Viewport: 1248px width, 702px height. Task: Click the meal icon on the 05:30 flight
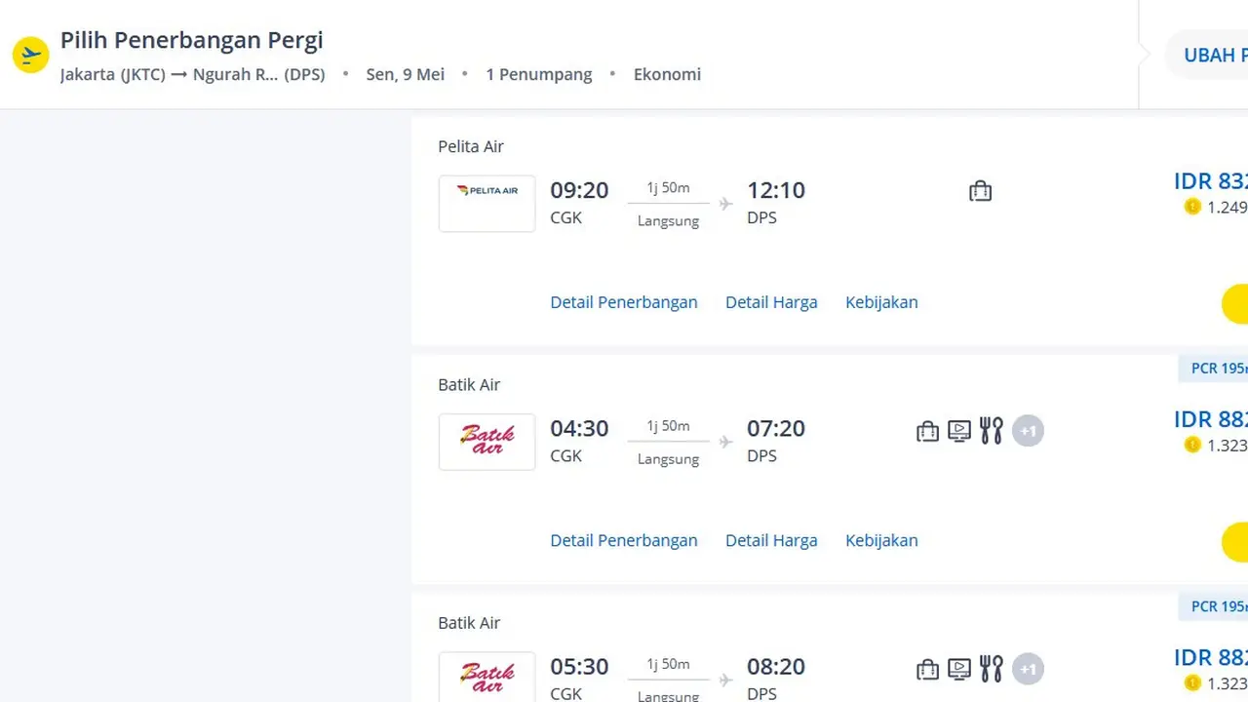pos(991,669)
